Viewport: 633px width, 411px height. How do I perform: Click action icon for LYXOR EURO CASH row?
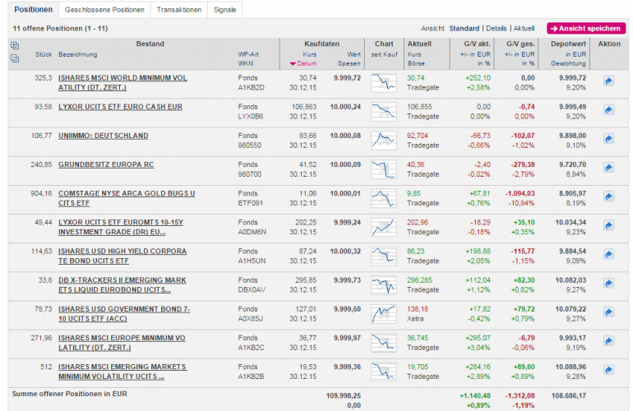[609, 109]
